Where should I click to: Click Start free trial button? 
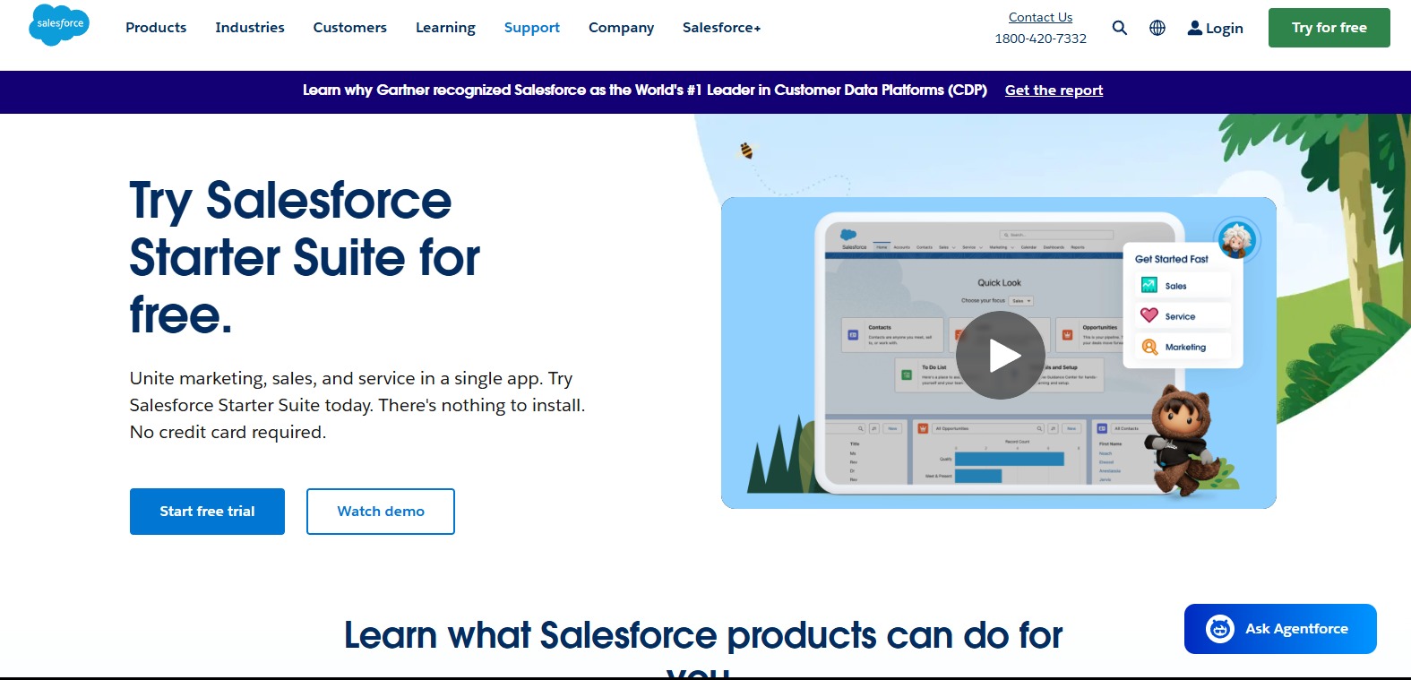tap(207, 512)
